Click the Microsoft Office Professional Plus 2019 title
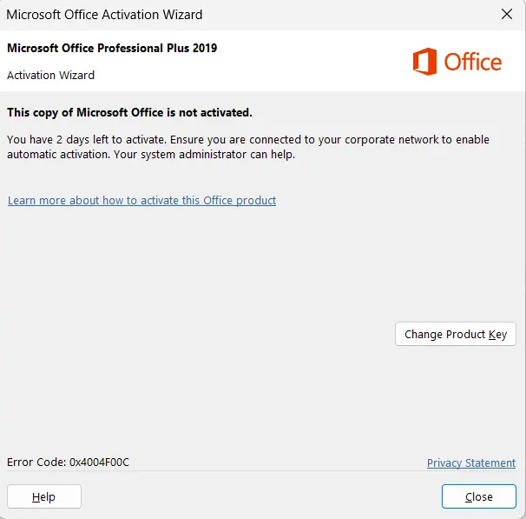The width and height of the screenshot is (526, 519). pyautogui.click(x=112, y=48)
